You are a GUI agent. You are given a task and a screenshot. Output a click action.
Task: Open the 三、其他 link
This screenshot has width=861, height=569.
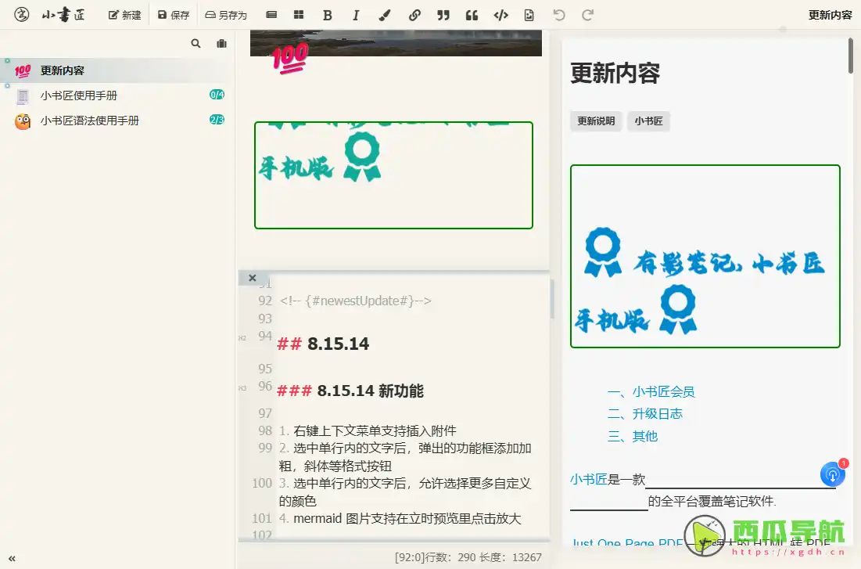(633, 437)
